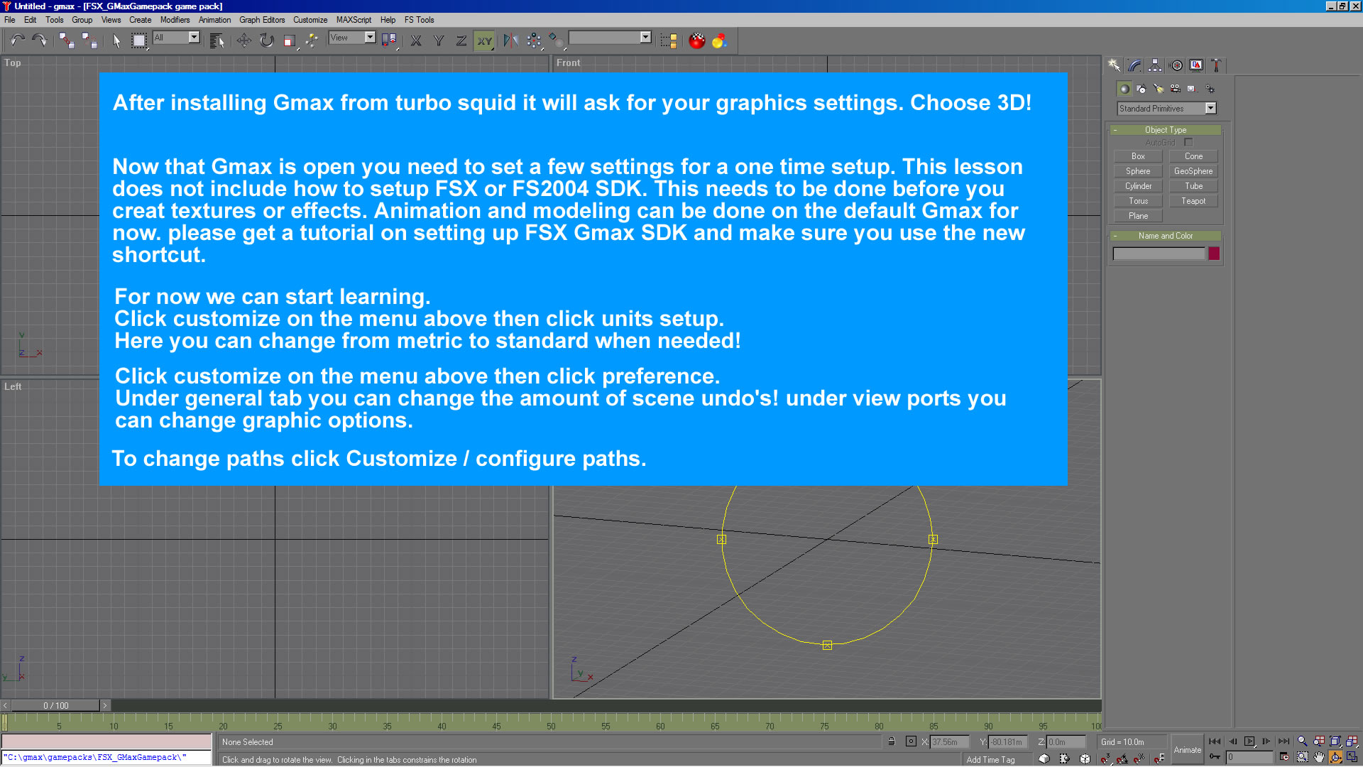The width and height of the screenshot is (1363, 767).
Task: Open the View reference coordinate dropdown
Action: 370,38
